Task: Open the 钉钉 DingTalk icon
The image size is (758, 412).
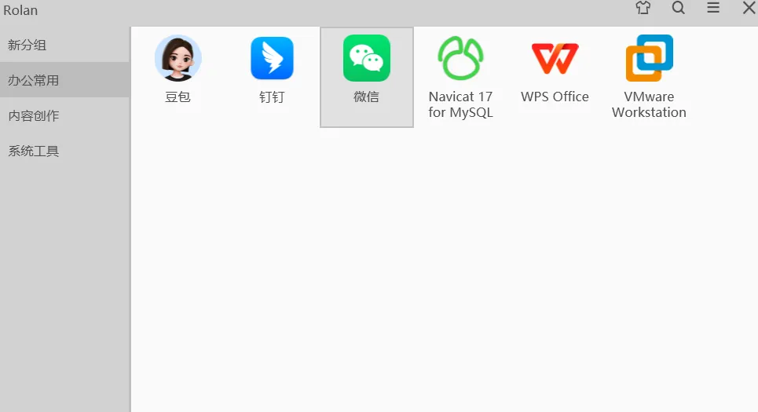Action: (272, 58)
